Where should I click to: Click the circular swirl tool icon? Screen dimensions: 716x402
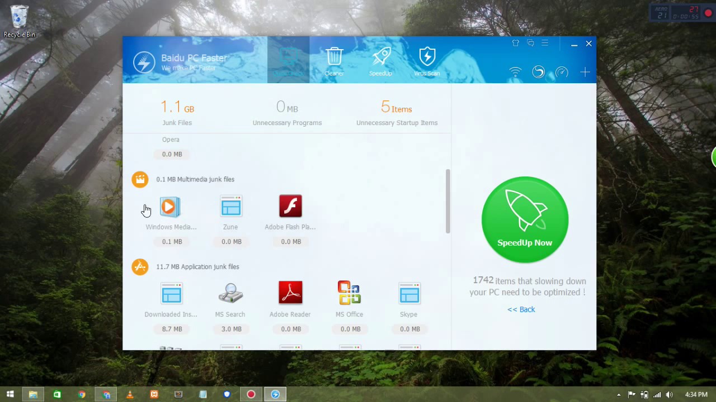click(538, 72)
